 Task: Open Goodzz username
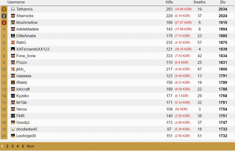point(23,123)
